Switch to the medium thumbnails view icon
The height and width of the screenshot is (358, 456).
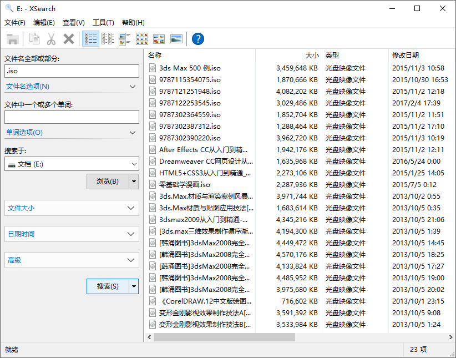coord(159,39)
